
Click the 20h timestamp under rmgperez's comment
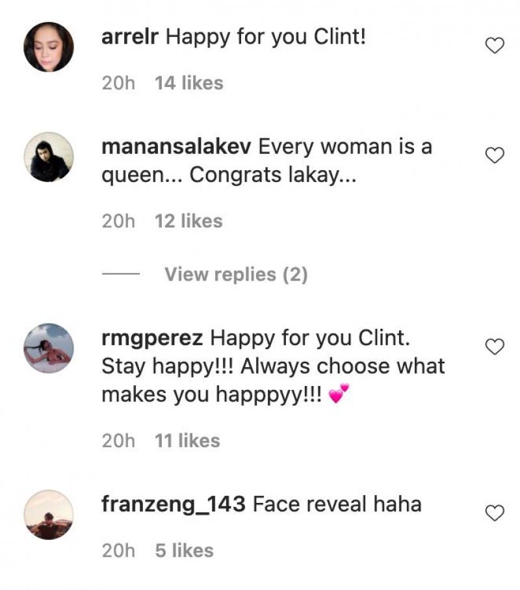118,441
